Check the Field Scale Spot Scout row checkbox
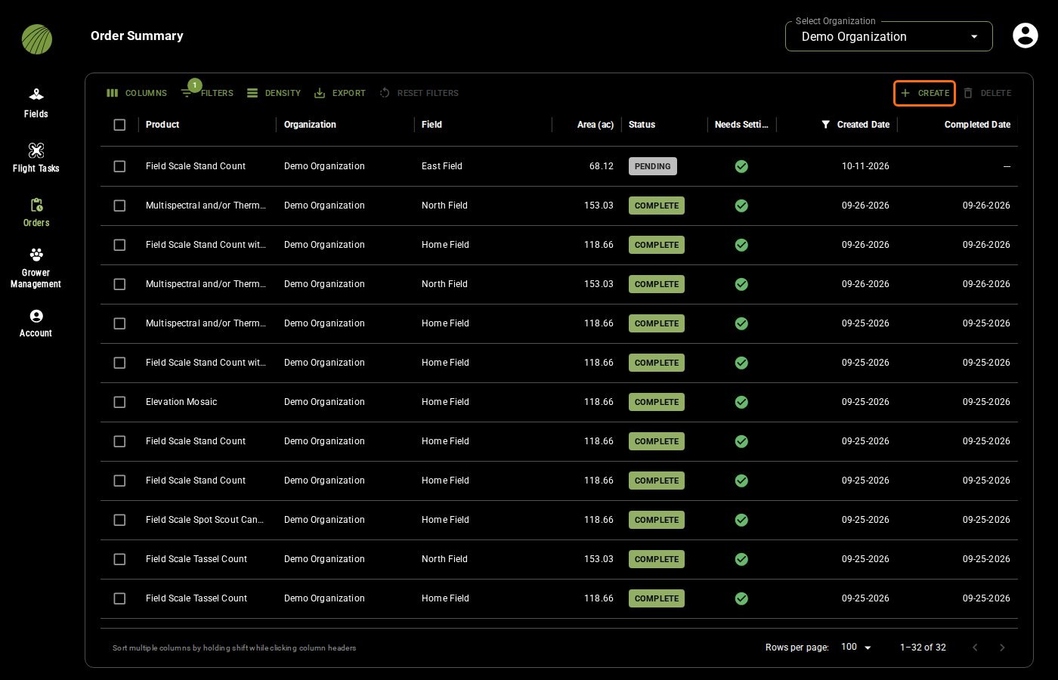This screenshot has height=680, width=1058. (119, 520)
